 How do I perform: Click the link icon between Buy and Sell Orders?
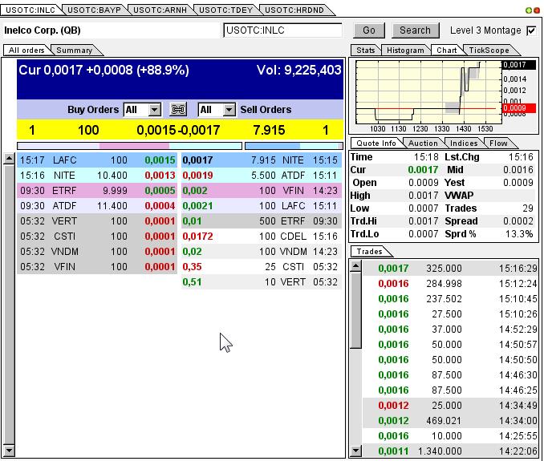[x=178, y=110]
